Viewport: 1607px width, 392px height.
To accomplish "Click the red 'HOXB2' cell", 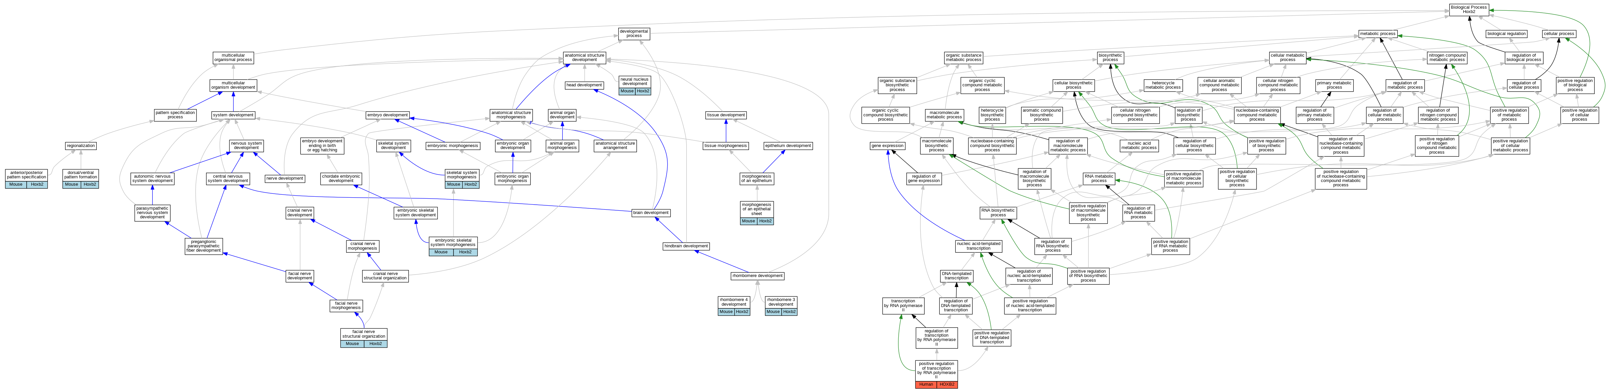I will (947, 385).
